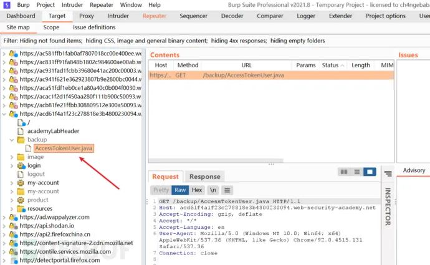Open the Advisory tab
The image size is (430, 265).
pos(414,170)
